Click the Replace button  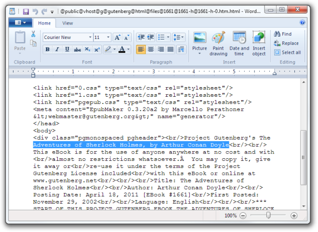coord(286,43)
